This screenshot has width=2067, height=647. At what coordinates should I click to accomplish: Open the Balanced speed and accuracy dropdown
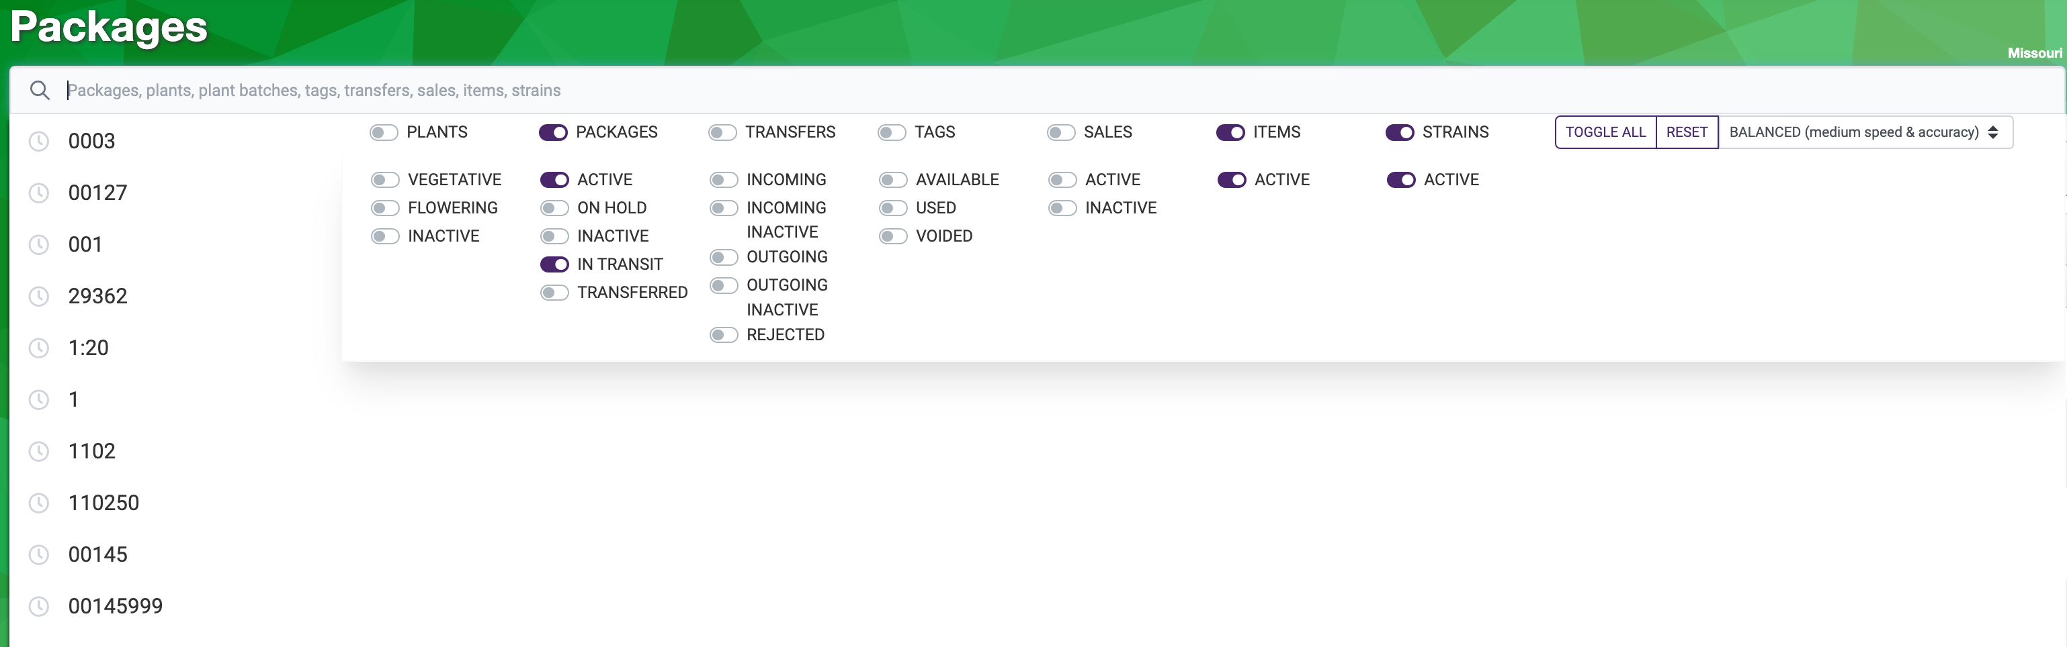[1863, 132]
